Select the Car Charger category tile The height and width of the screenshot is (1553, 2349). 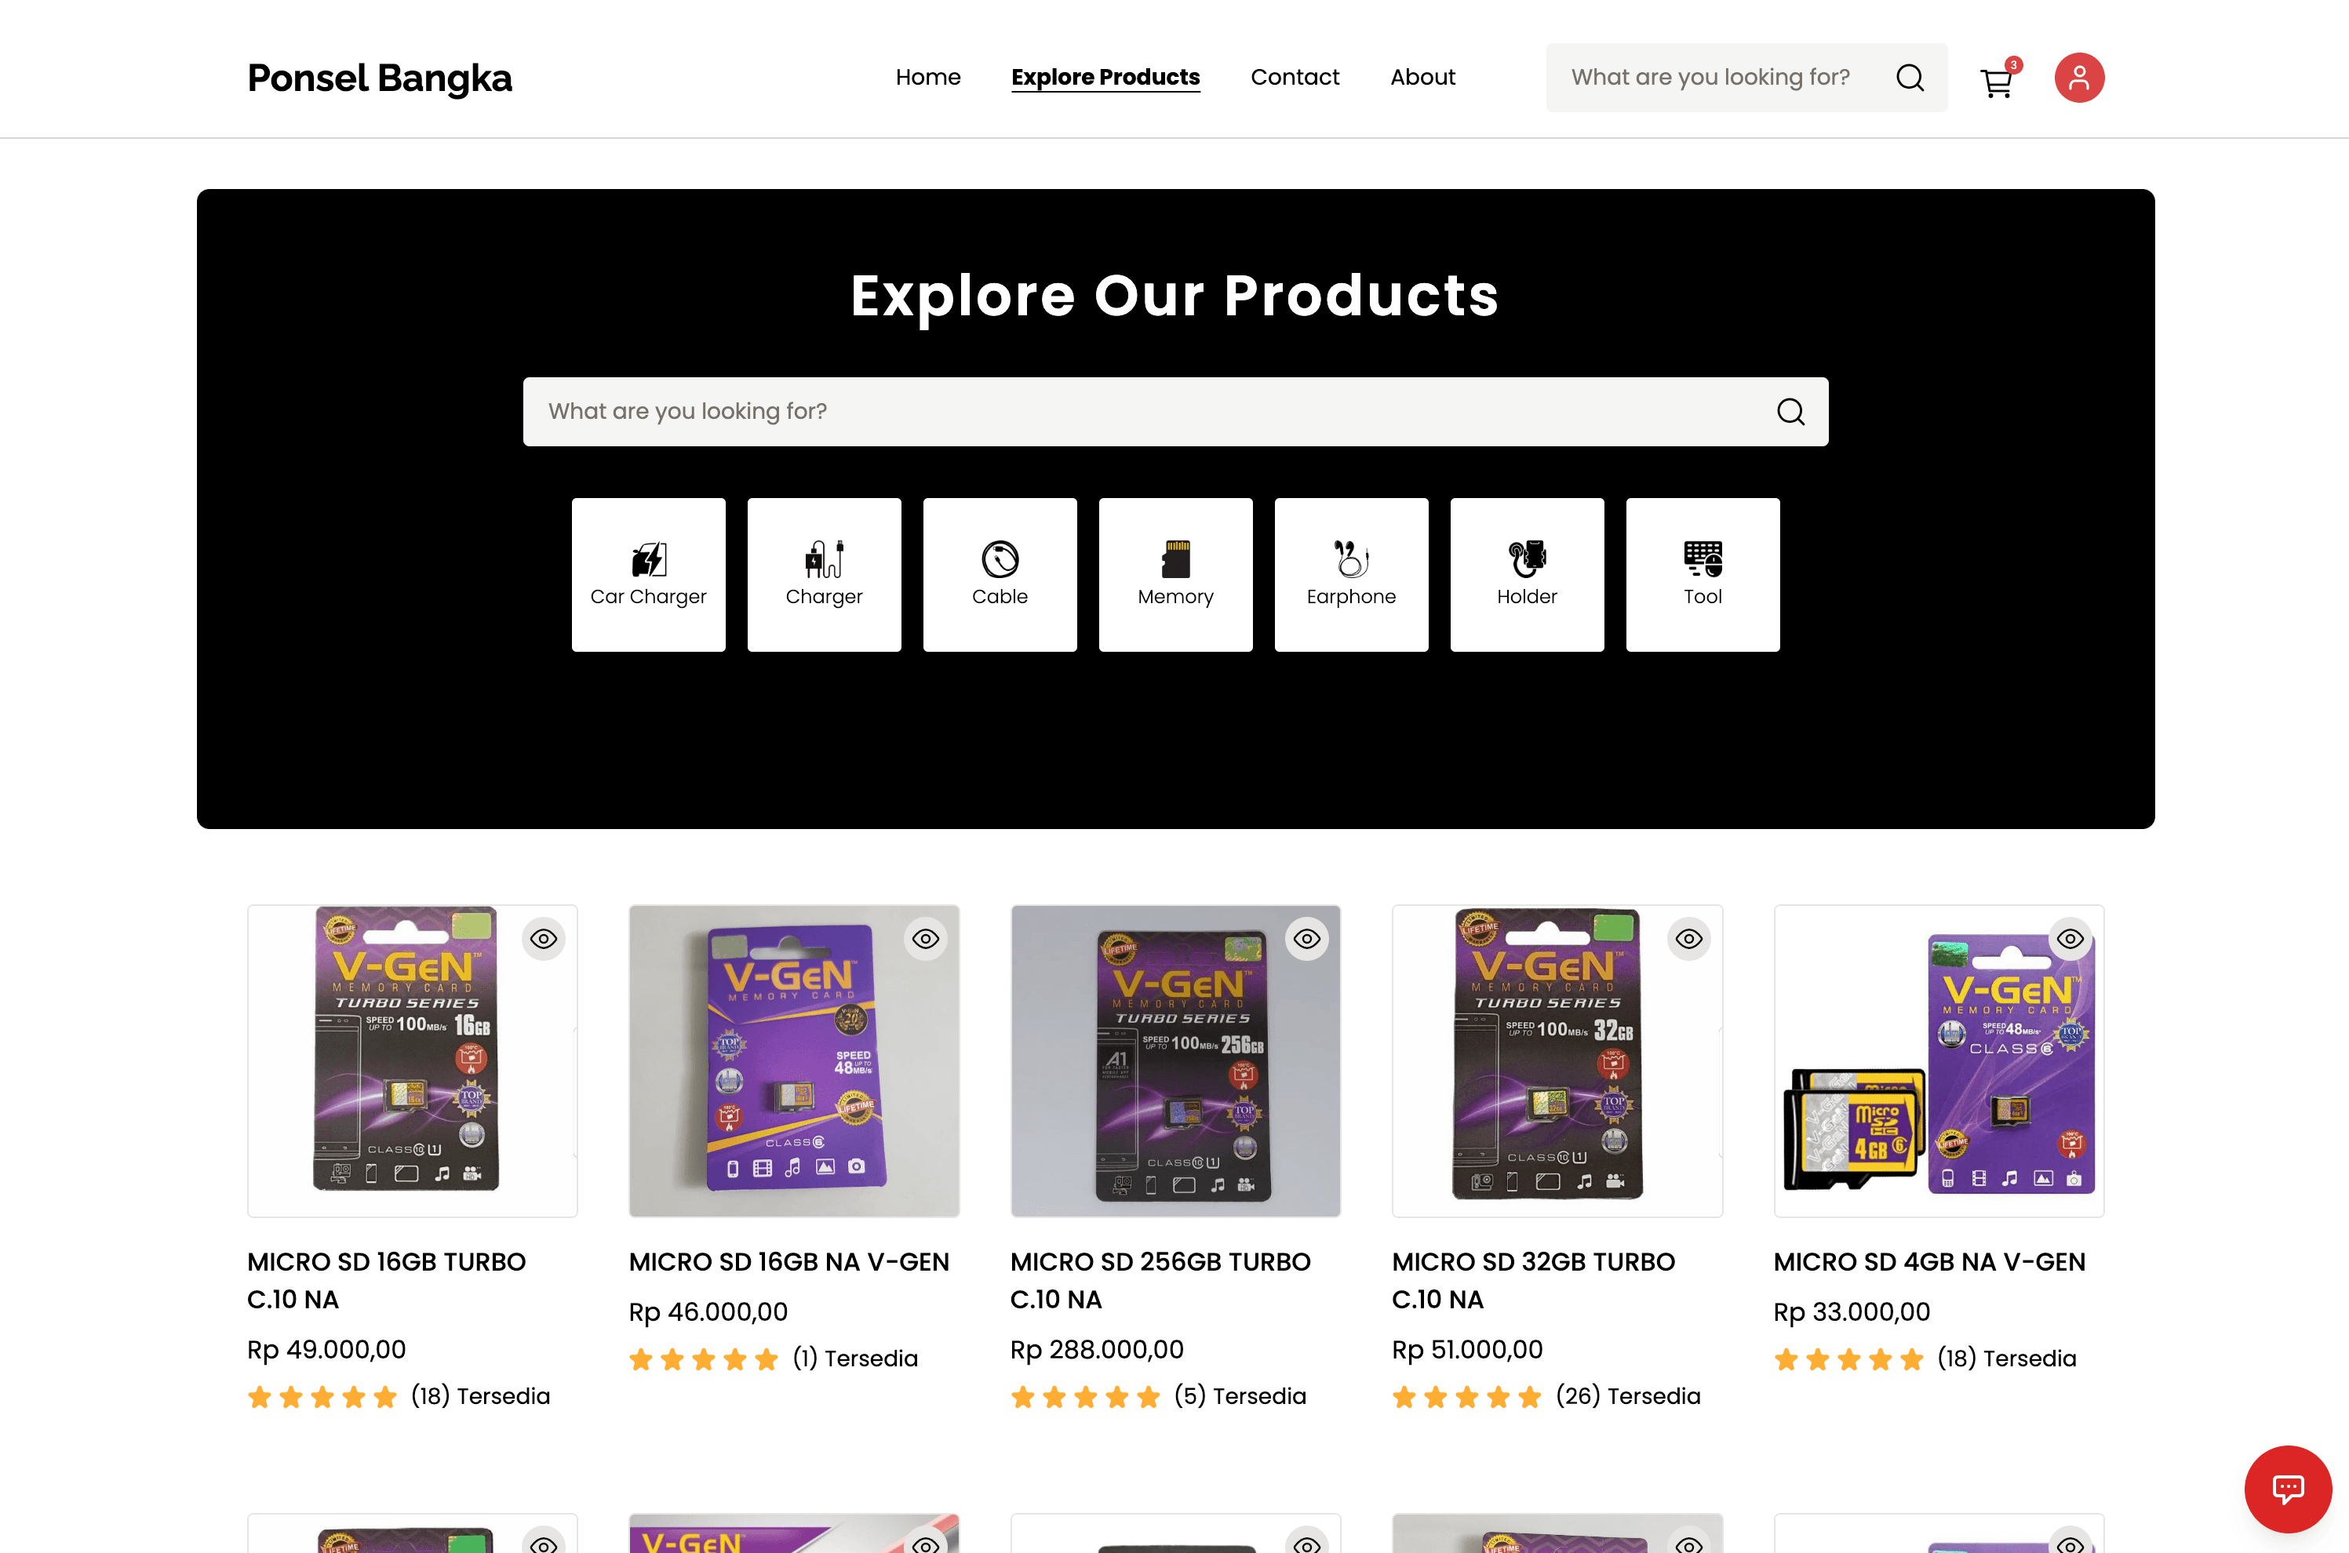(648, 574)
